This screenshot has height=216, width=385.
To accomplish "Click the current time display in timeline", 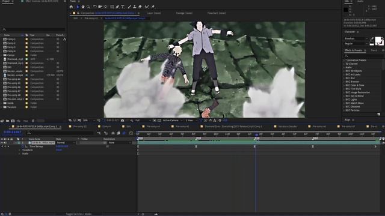I will tap(13, 132).
